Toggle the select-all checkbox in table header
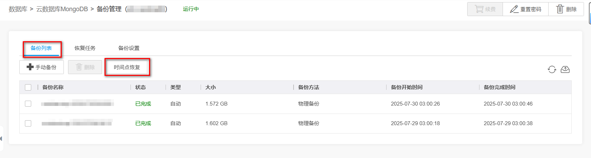This screenshot has width=591, height=158. 28,87
